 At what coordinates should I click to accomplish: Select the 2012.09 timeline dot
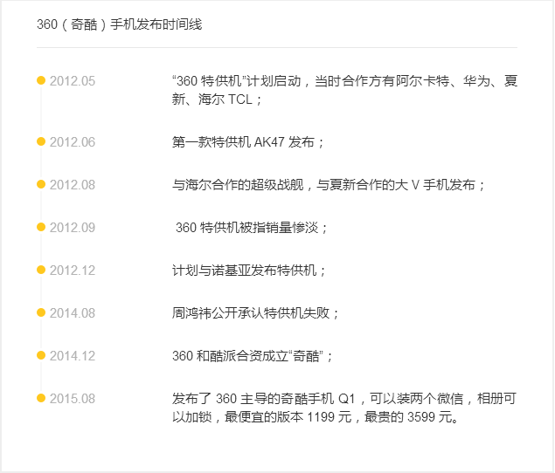41,227
